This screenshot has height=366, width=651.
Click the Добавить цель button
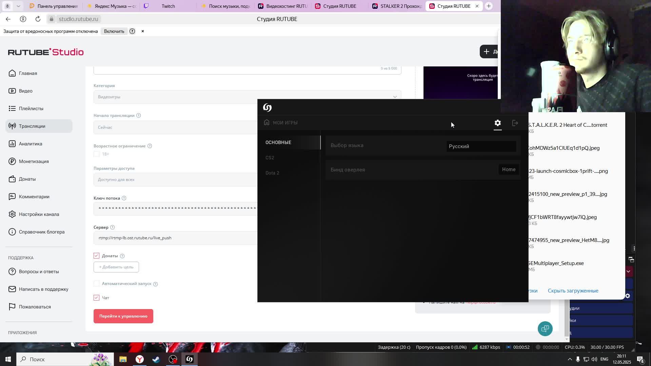click(x=116, y=267)
